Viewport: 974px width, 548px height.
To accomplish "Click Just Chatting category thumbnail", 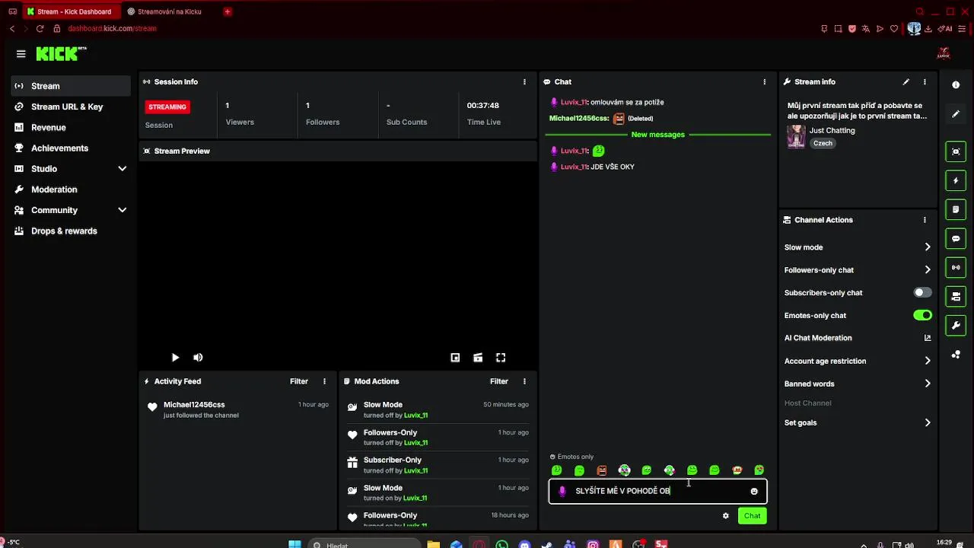I will 796,137.
